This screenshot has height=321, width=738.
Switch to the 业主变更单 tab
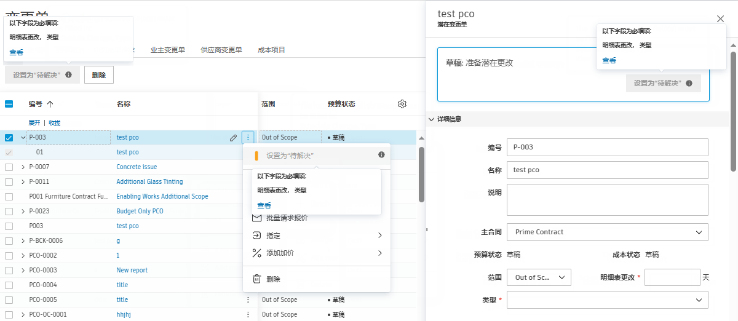point(168,50)
